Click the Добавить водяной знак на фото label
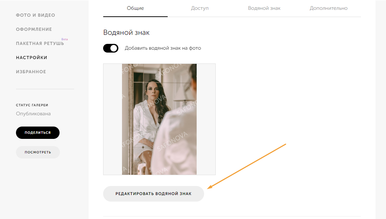The width and height of the screenshot is (386, 219). (163, 48)
